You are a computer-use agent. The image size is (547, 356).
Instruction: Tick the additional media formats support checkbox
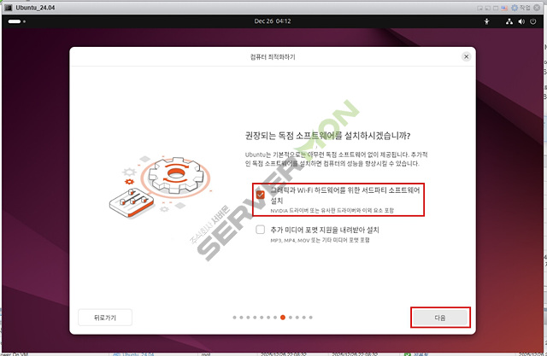pos(260,230)
